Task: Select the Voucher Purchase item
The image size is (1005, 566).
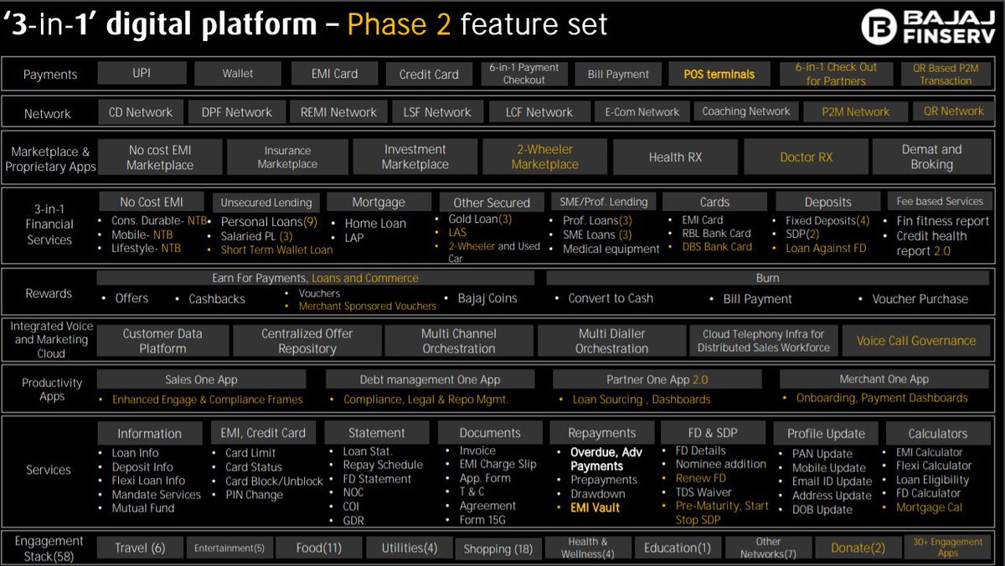Action: click(x=920, y=299)
